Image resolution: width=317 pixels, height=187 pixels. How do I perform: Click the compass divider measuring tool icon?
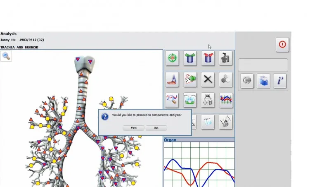pyautogui.click(x=172, y=79)
